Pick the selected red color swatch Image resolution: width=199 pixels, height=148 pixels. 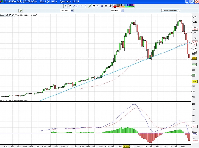(115, 7)
